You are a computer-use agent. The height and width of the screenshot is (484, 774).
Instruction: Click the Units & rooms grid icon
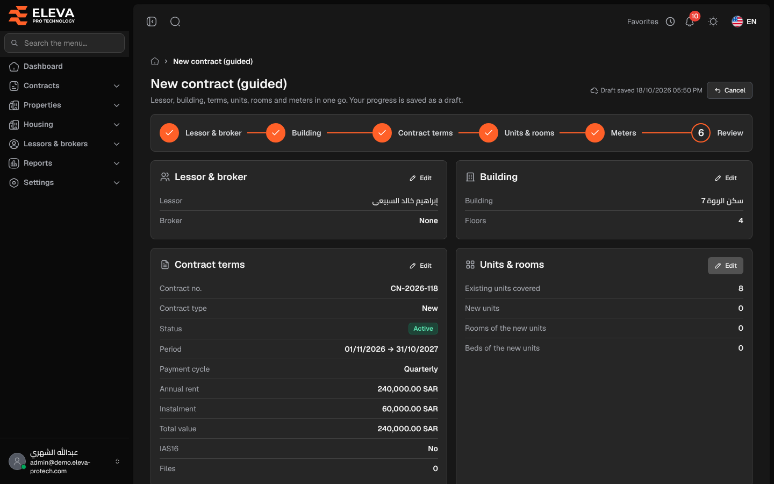(470, 265)
